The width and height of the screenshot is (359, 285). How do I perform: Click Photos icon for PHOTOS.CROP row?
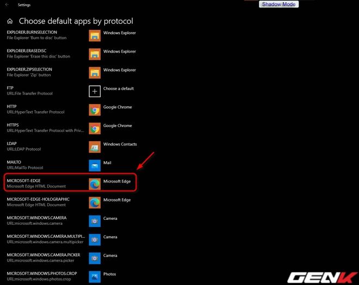coord(95,277)
